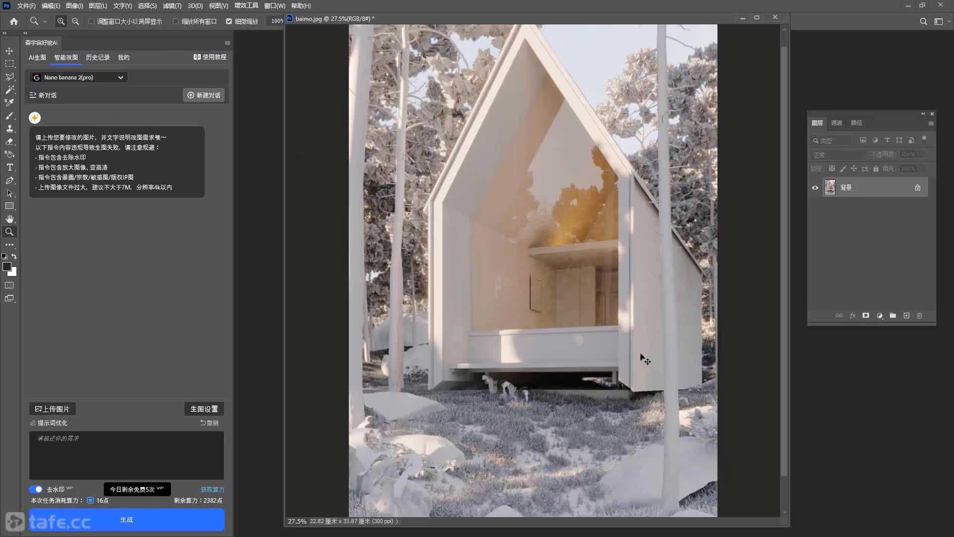This screenshot has width=954, height=537.
Task: Hide the 背景 layer with eye icon
Action: click(815, 187)
